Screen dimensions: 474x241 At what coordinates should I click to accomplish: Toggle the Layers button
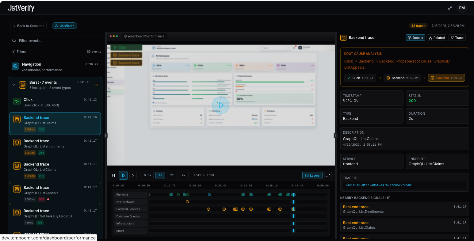pos(312,175)
